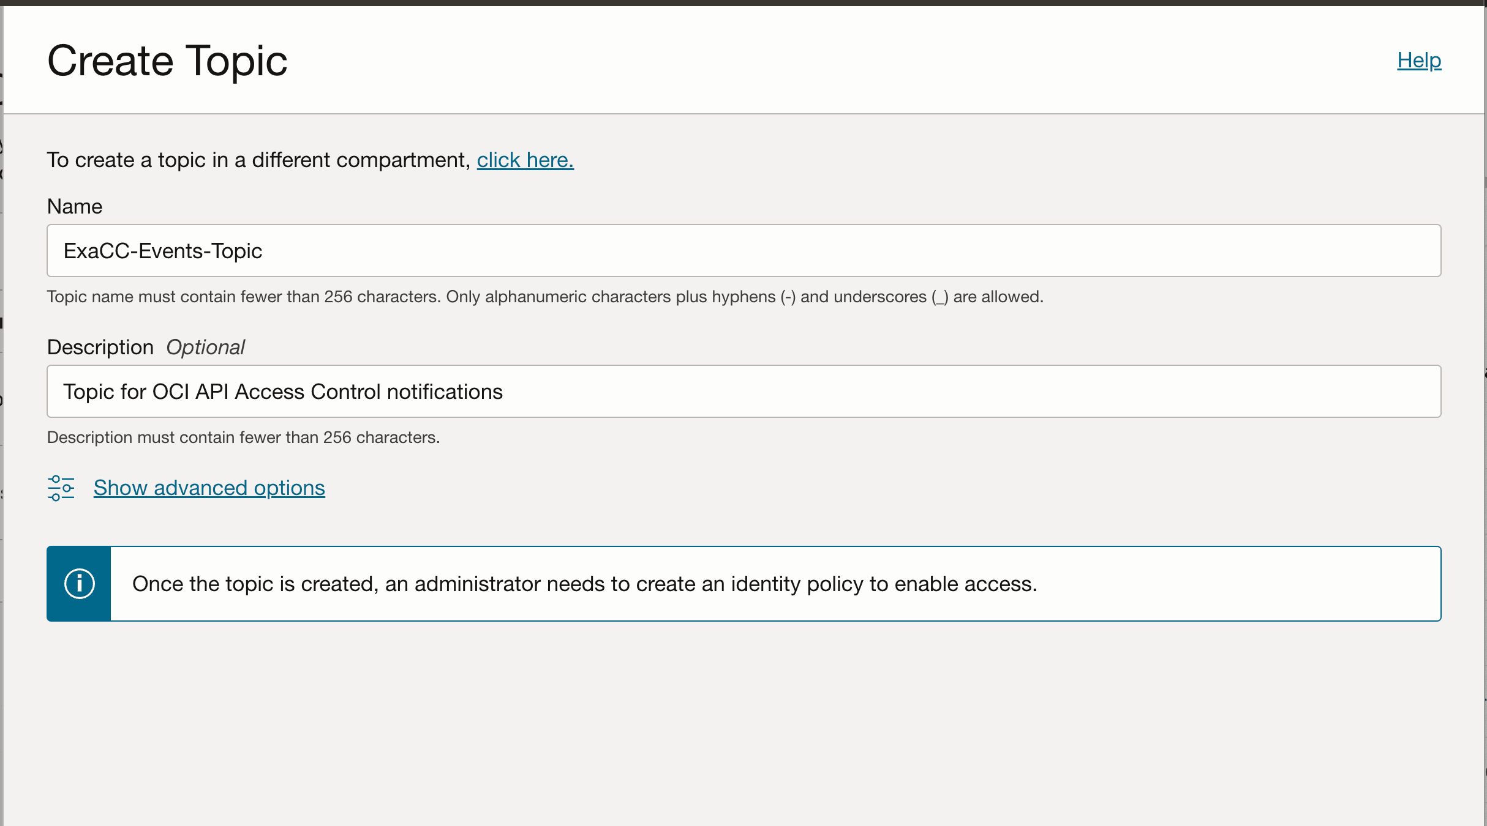Click the topic name character-limit hint
The height and width of the screenshot is (826, 1487).
(x=544, y=297)
